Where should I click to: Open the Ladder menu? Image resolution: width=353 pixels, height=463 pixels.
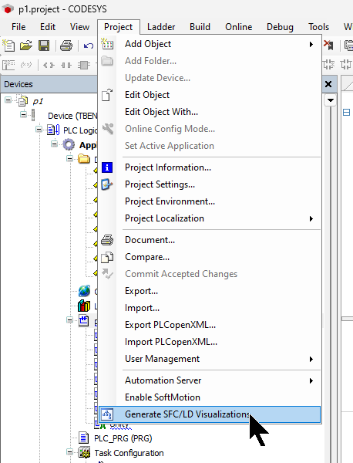tap(161, 27)
